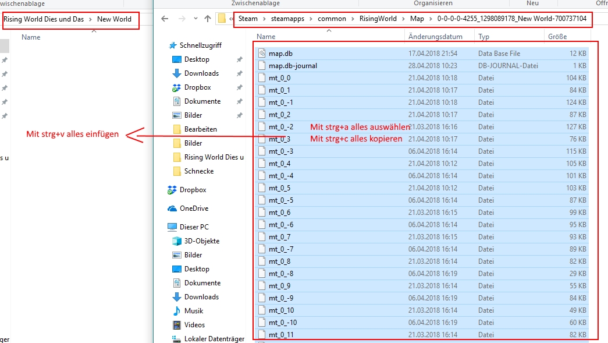Expand chevron after steamapps in address bar
The image size is (608, 343).
tap(311, 19)
